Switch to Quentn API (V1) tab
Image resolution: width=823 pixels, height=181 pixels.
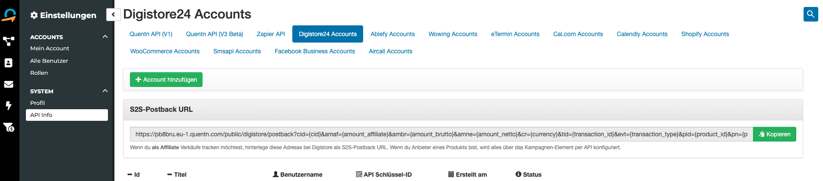(x=151, y=34)
